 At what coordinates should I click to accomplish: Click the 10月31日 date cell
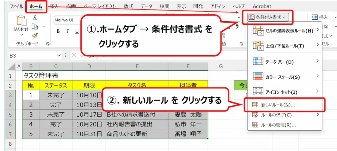click(x=89, y=134)
